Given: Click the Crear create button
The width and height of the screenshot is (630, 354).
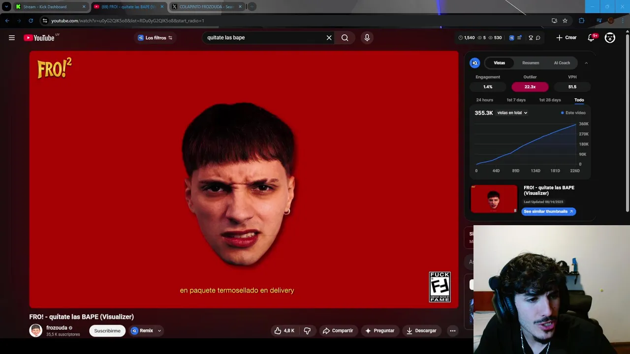Looking at the screenshot, I should 566,37.
